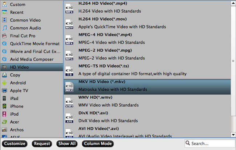Image resolution: width=236 pixels, height=150 pixels.
Task: Click the HD Video category icon
Action: (x=4, y=67)
